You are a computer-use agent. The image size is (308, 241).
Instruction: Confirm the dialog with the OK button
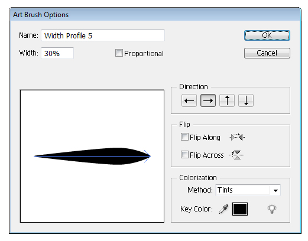pyautogui.click(x=267, y=35)
